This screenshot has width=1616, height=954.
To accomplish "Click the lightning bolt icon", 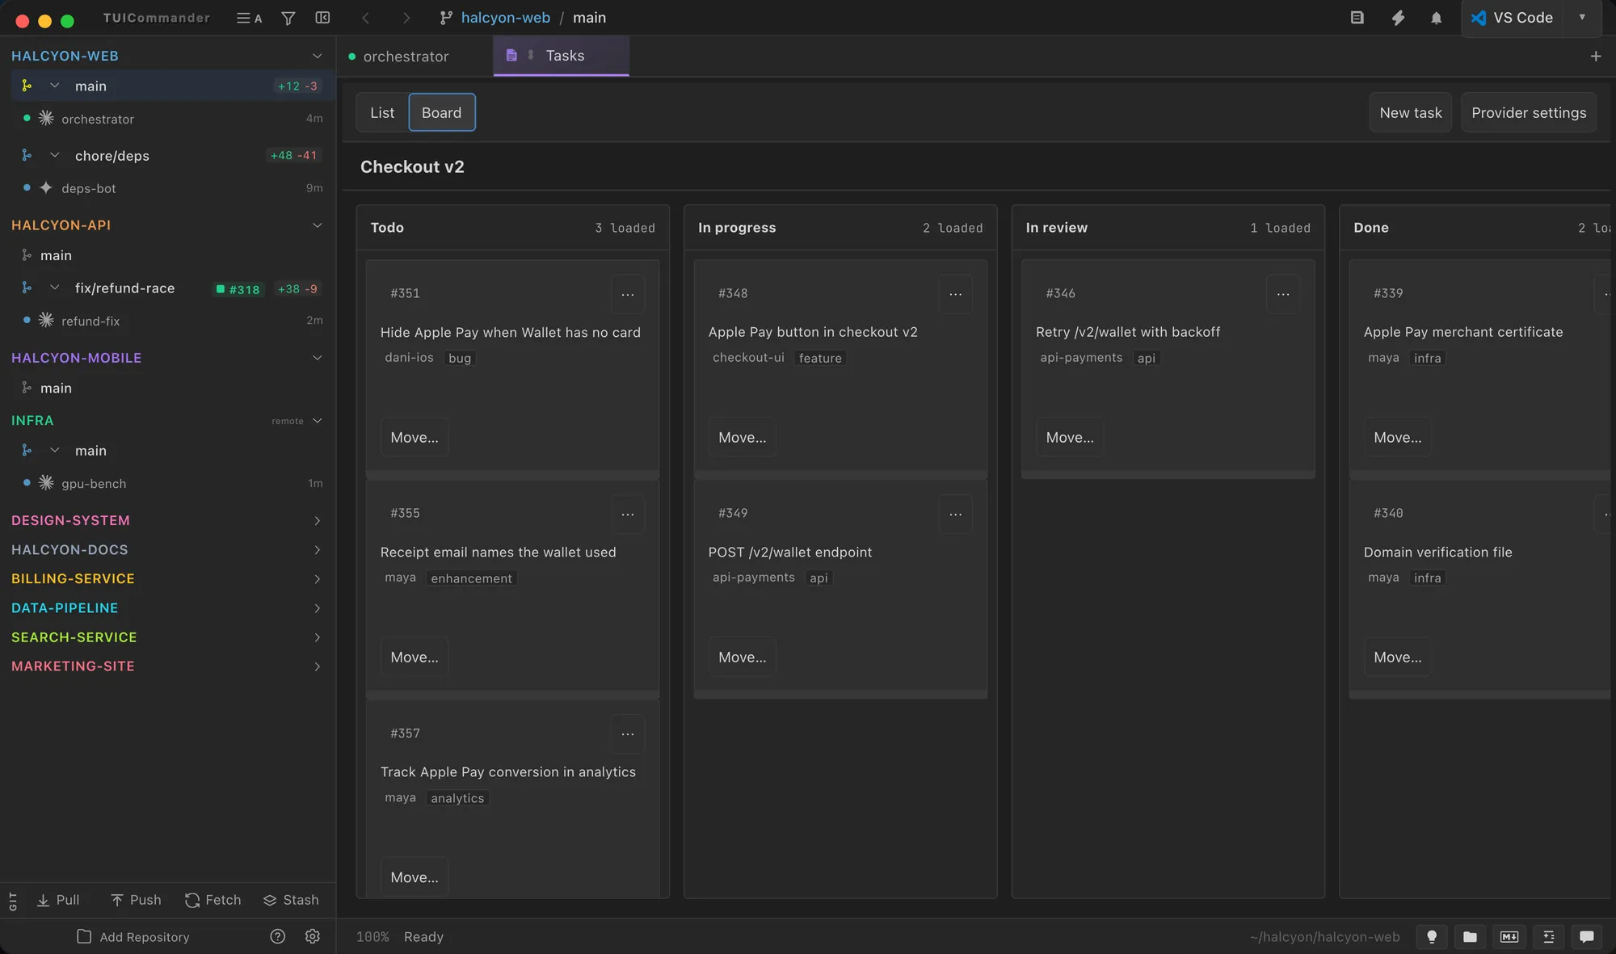I will pyautogui.click(x=1398, y=18).
